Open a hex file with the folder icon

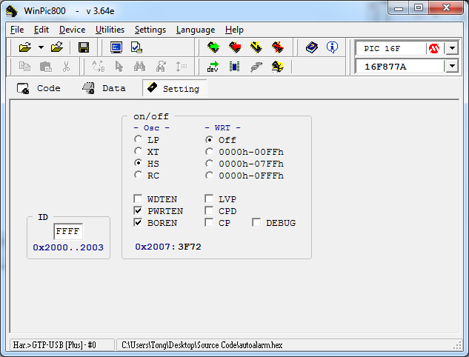click(x=25, y=47)
